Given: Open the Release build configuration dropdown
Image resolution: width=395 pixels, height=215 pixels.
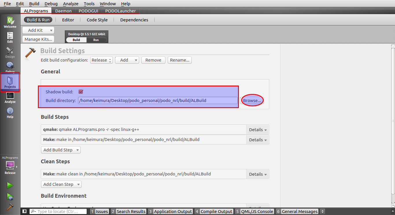Looking at the screenshot, I should coord(101,60).
